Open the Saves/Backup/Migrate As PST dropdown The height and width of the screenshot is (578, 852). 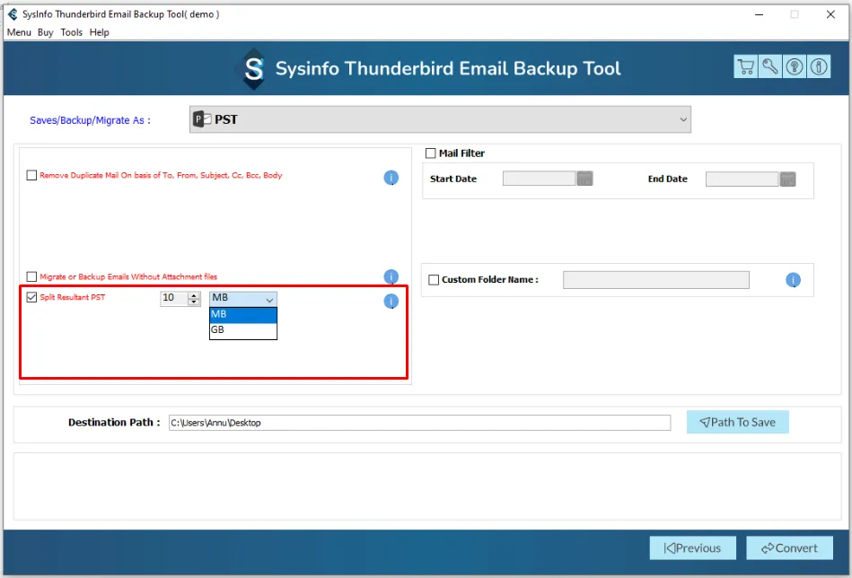coord(440,119)
